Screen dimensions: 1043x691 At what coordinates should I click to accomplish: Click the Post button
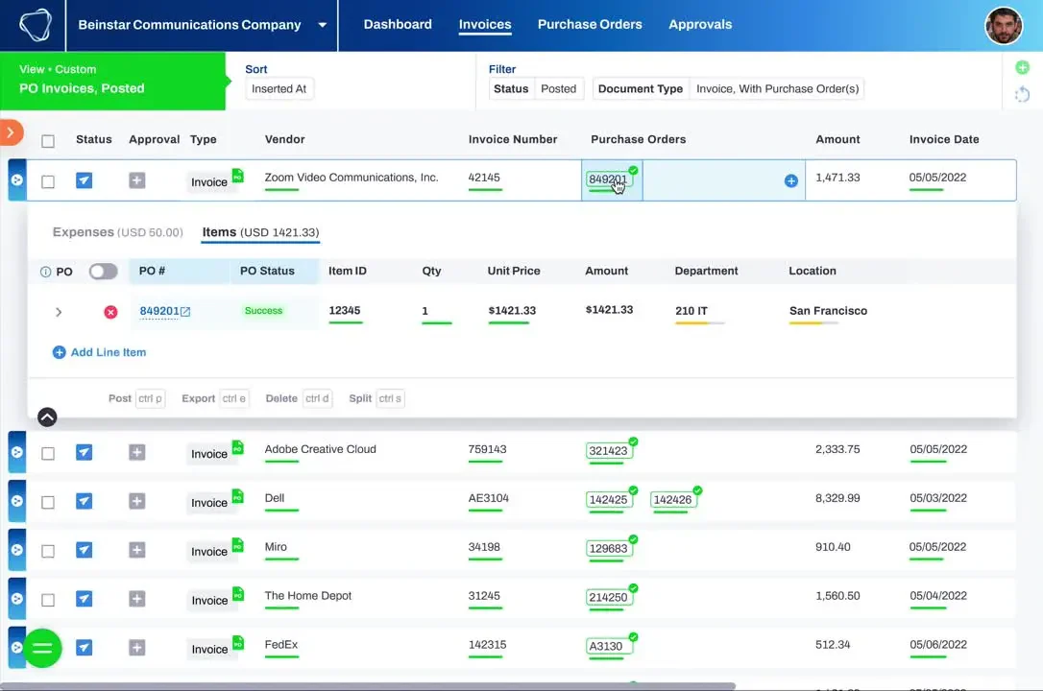click(x=135, y=398)
